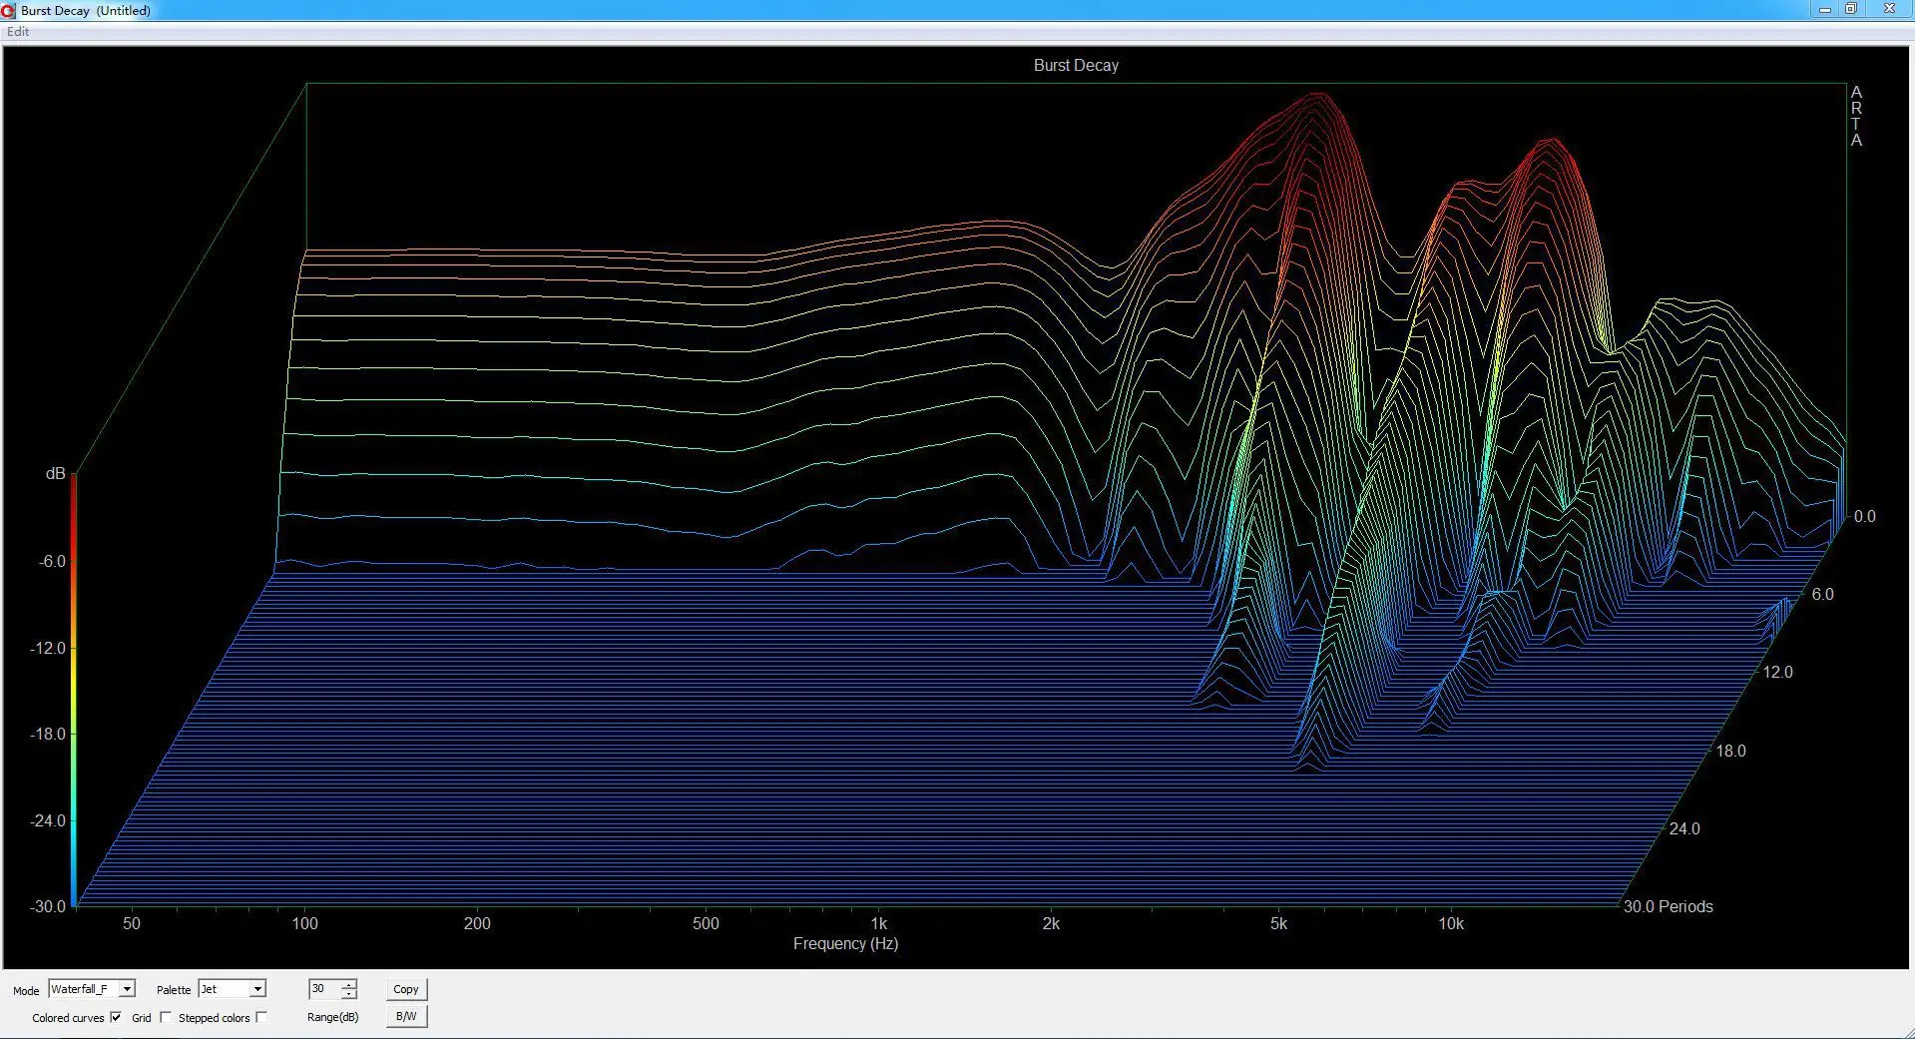The image size is (1915, 1039).
Task: Decrease Range(dB) with the down arrow
Action: 348,994
